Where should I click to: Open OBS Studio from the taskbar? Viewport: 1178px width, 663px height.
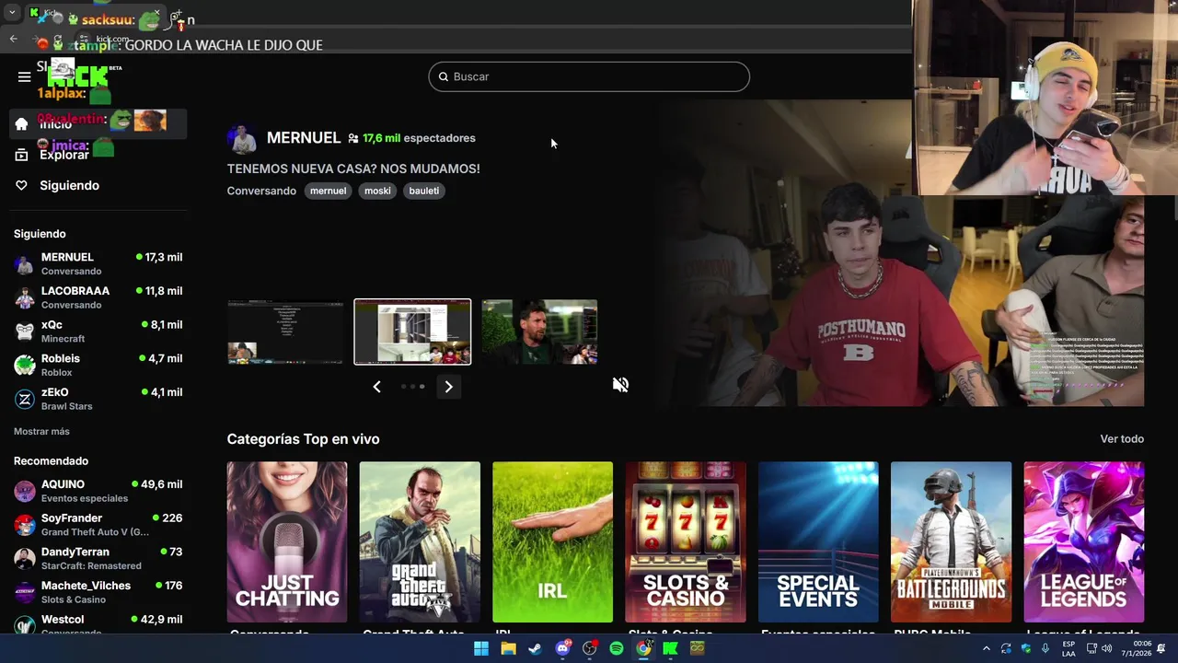click(590, 648)
